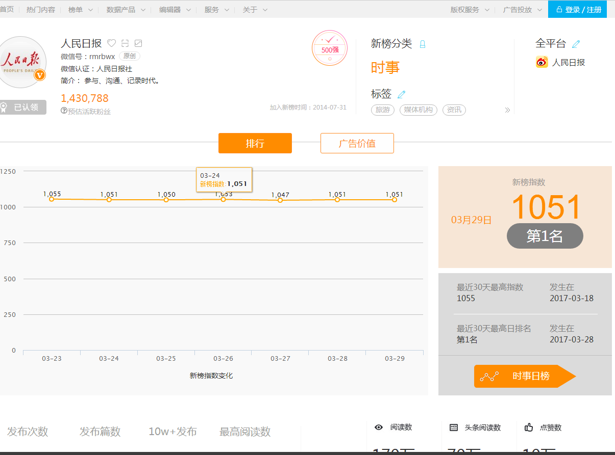Select the 发布次数 tab
Viewport: 615px width, 455px height.
point(28,432)
